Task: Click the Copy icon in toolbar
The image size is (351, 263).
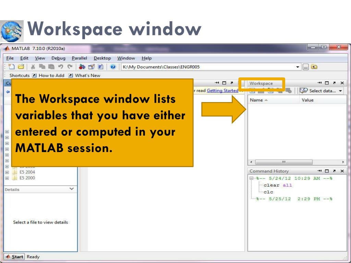Action: [x=42, y=67]
